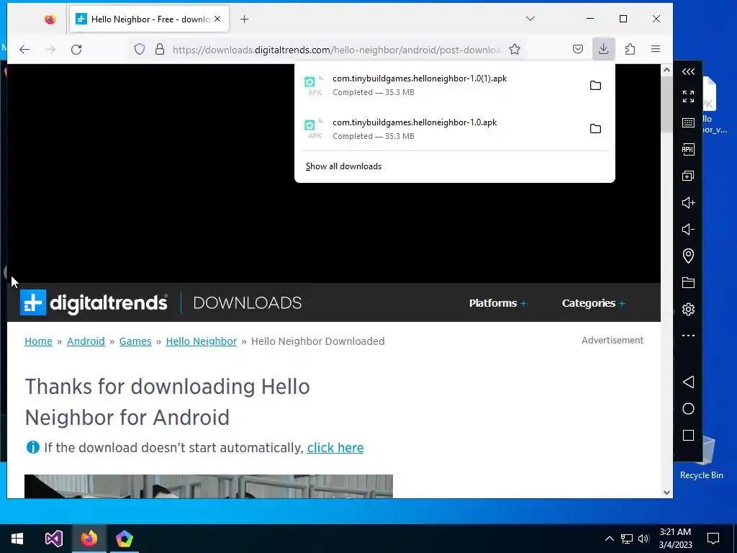Image resolution: width=737 pixels, height=553 pixels.
Task: Open emulator settings gear
Action: tap(688, 310)
